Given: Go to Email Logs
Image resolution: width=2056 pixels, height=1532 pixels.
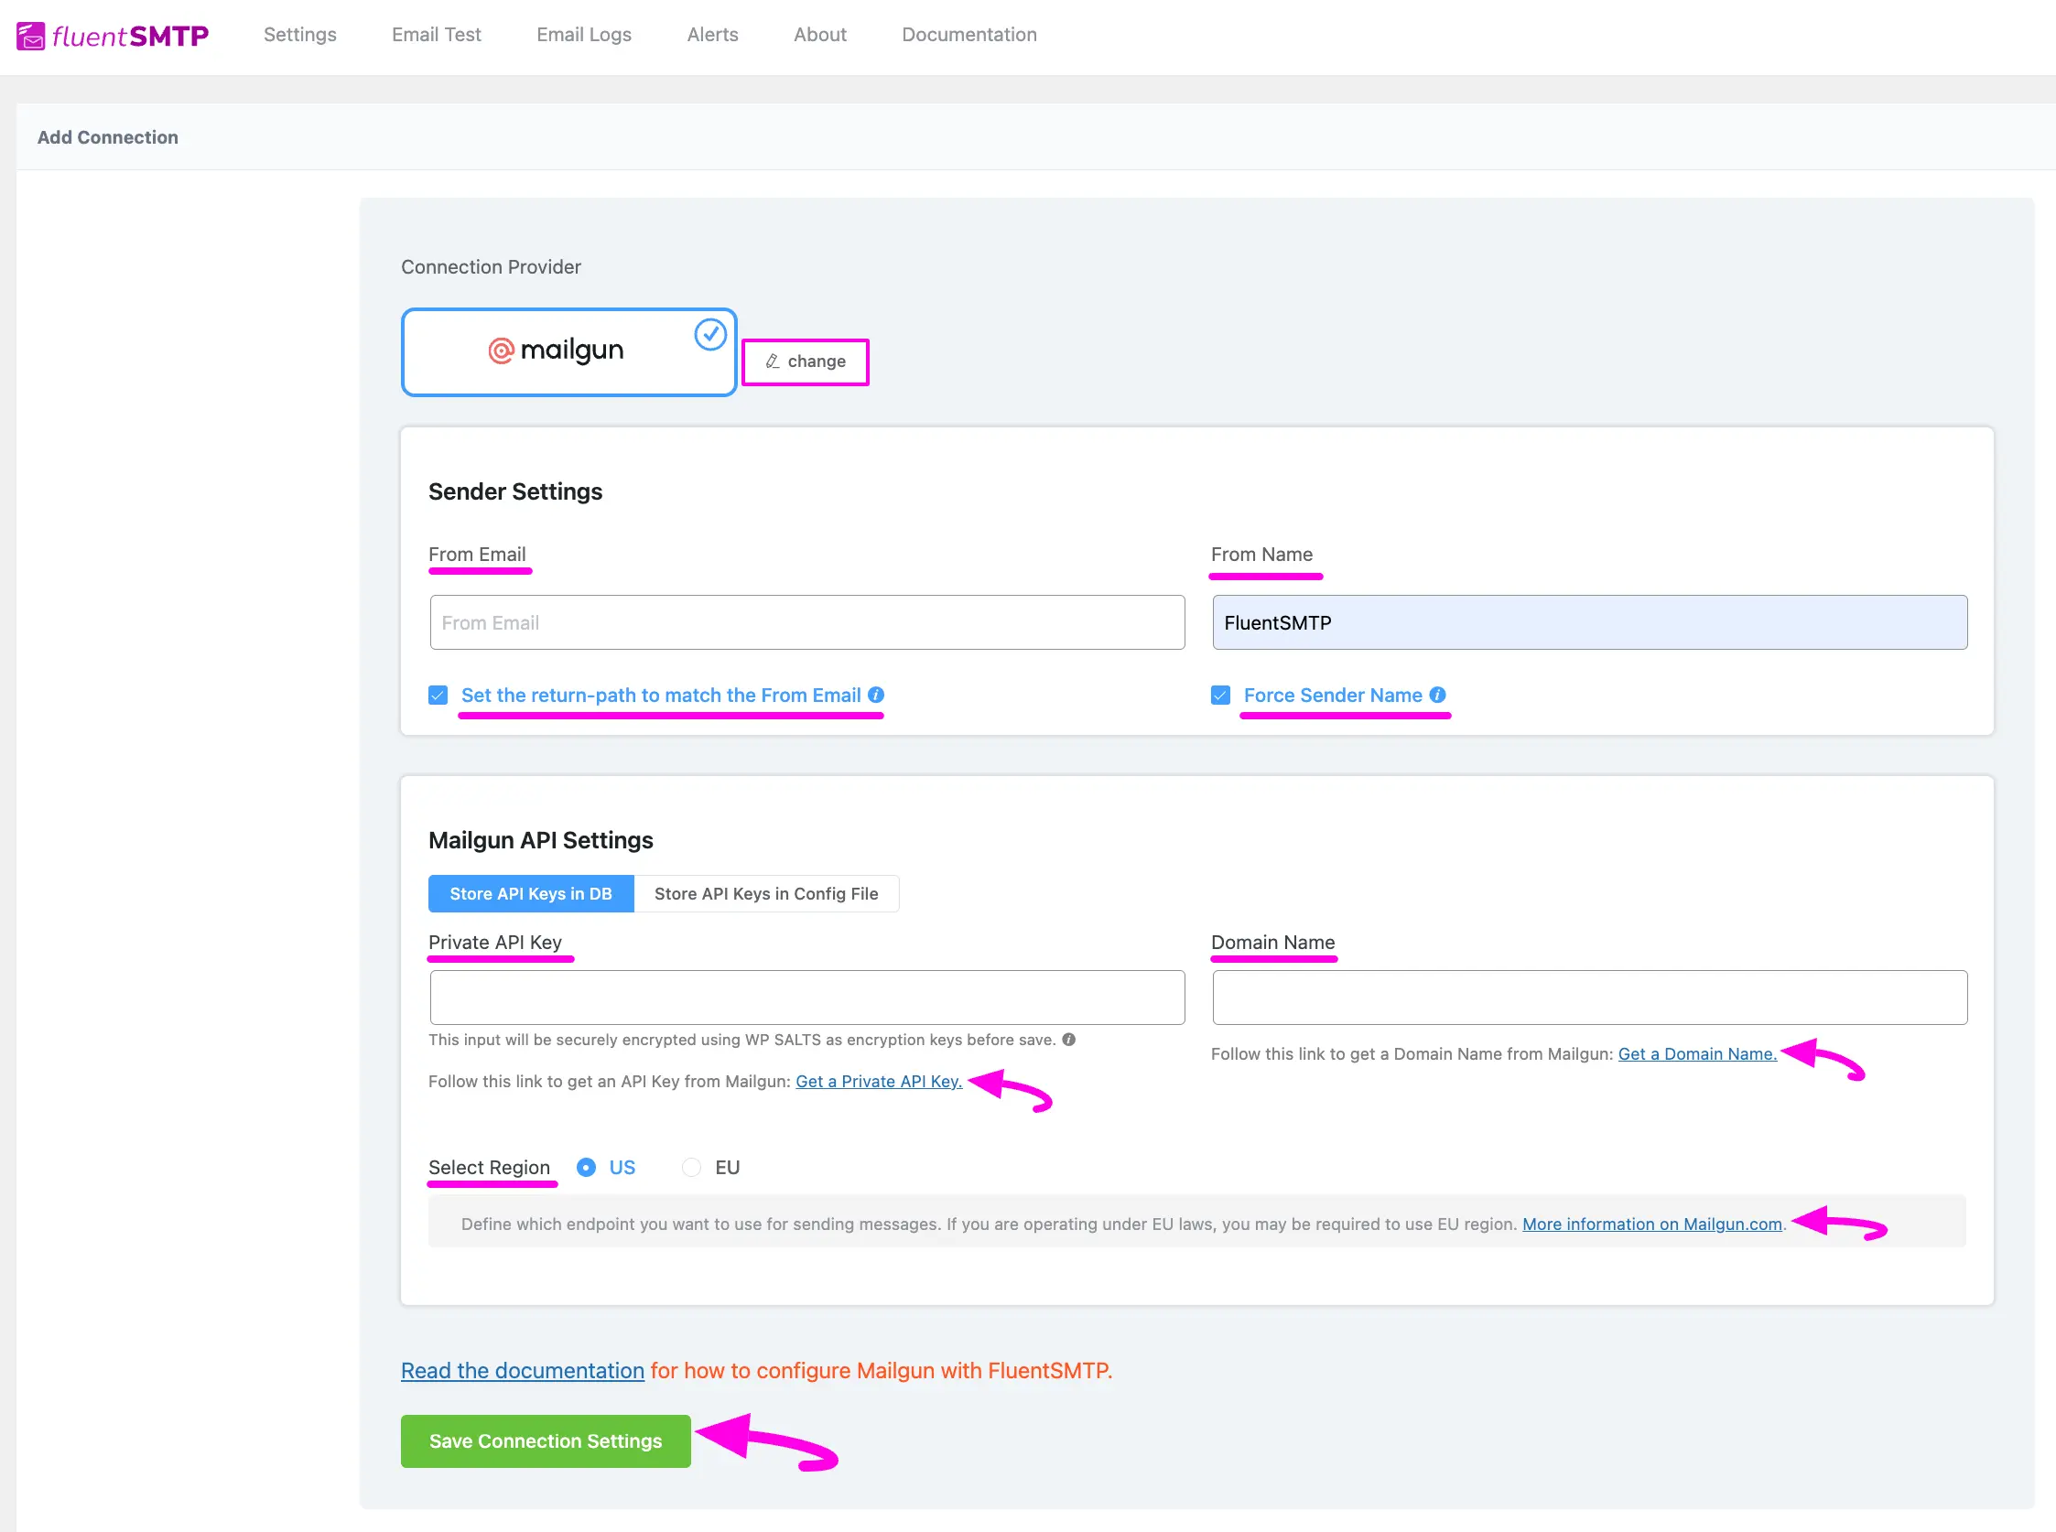Looking at the screenshot, I should coord(583,34).
